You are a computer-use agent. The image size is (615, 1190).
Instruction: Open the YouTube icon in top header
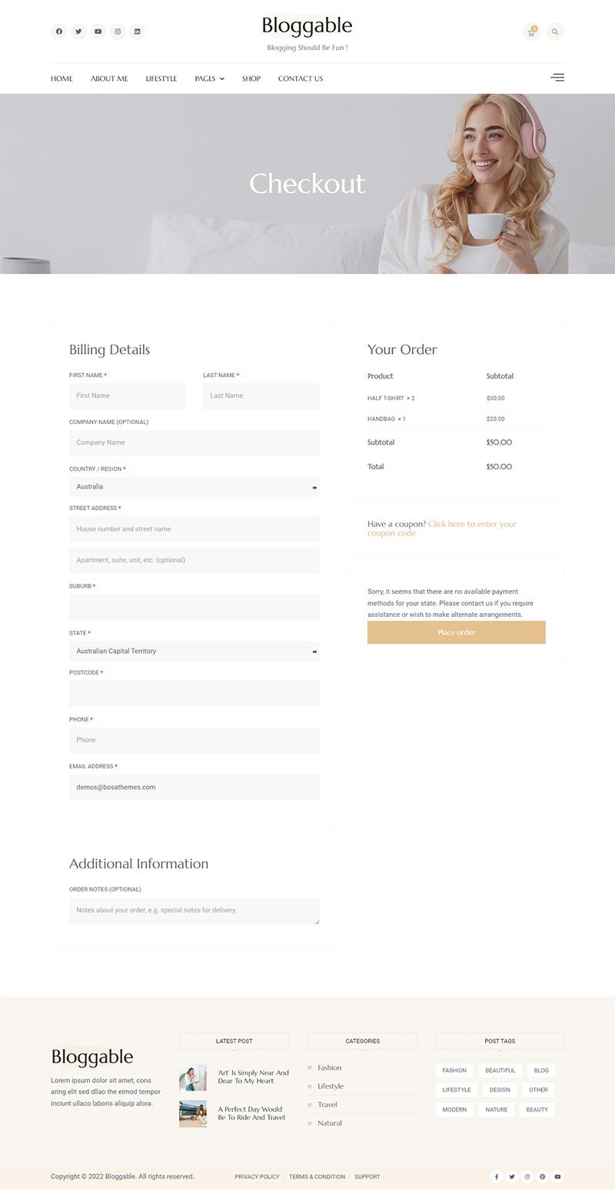point(98,32)
